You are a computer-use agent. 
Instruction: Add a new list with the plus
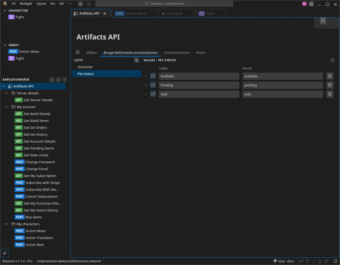pyautogui.click(x=136, y=60)
